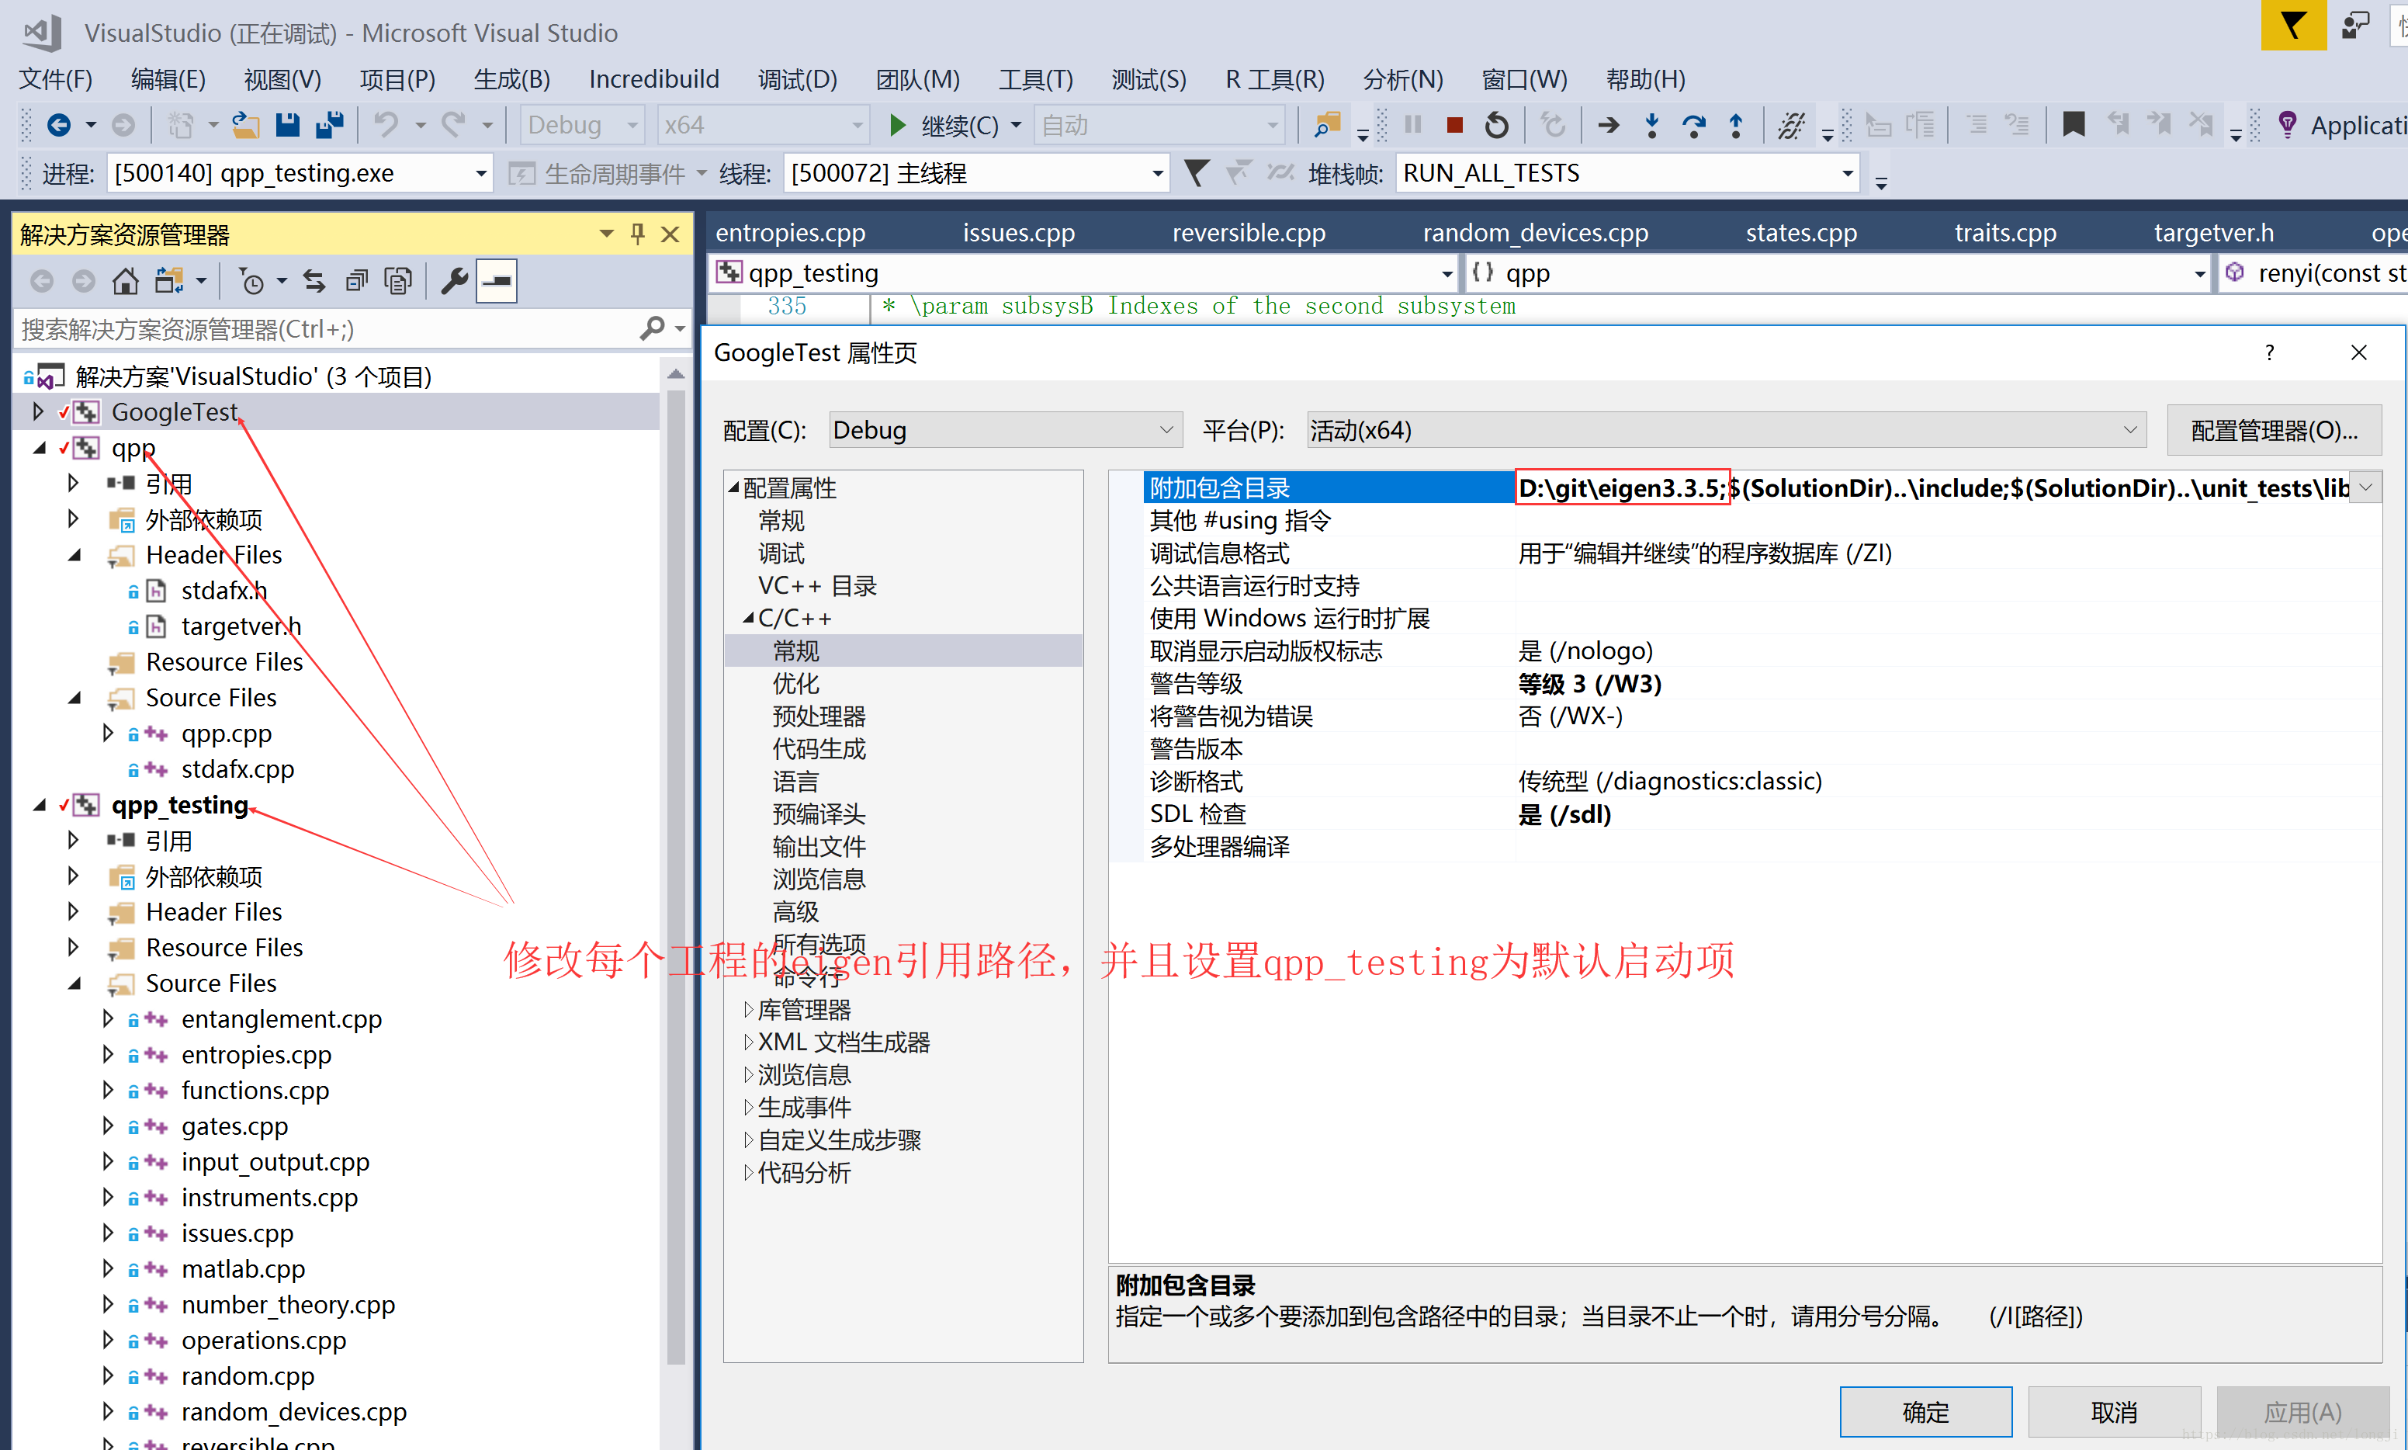Click the bookmark icon in toolbar
This screenshot has height=1450, width=2408.
(x=2073, y=125)
